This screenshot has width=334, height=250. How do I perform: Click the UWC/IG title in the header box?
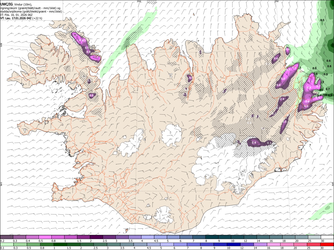point(6,4)
